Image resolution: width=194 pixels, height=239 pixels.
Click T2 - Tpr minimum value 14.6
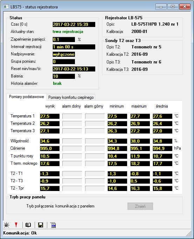click(x=117, y=189)
